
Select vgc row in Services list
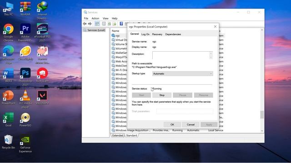tap(119, 35)
